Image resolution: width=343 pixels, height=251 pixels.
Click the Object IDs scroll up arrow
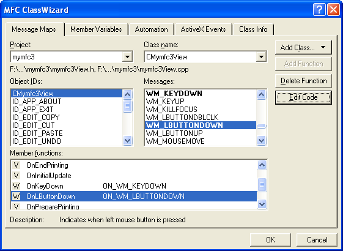pyautogui.click(x=127, y=95)
